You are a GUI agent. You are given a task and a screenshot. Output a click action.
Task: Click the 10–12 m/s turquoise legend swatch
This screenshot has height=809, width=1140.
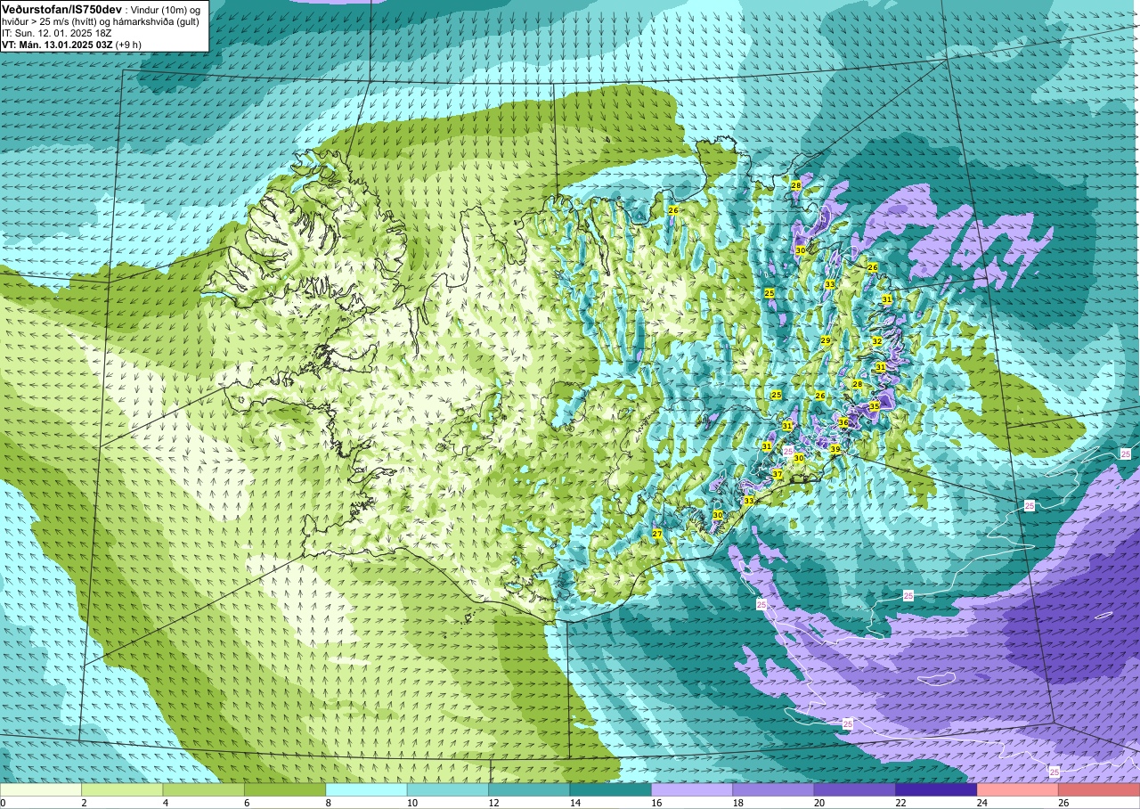tap(448, 789)
